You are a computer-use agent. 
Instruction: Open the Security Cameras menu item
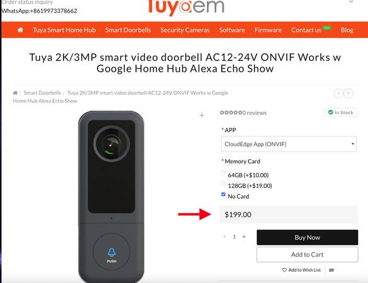[185, 30]
